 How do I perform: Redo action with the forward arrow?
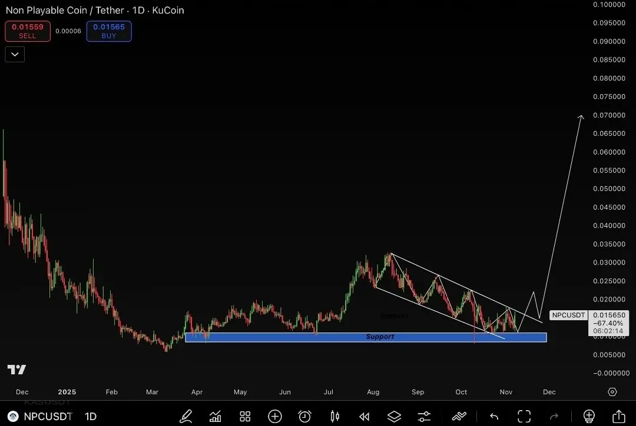[554, 416]
